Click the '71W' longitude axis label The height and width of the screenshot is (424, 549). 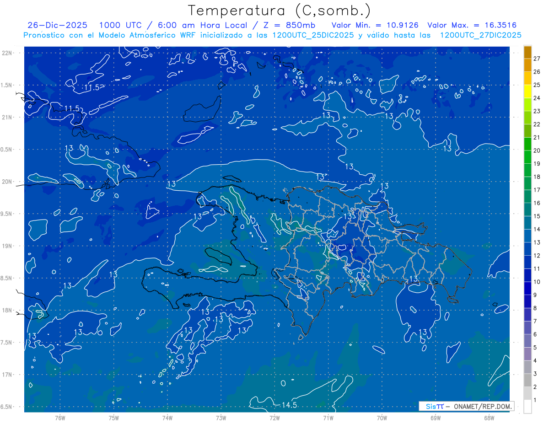[328, 418]
